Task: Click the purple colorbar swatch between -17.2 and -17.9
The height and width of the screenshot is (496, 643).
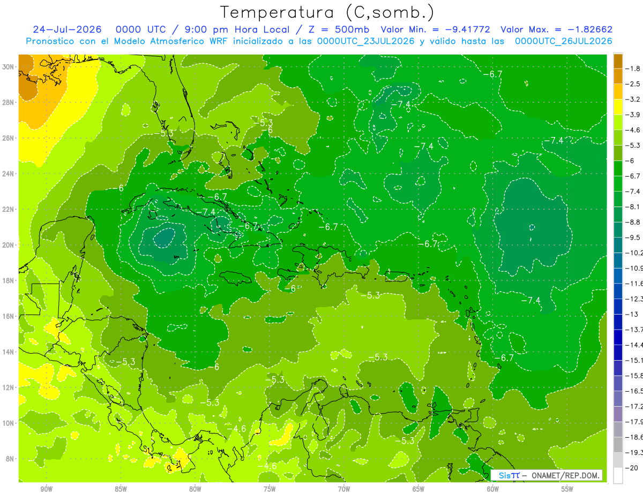Action: (x=618, y=414)
